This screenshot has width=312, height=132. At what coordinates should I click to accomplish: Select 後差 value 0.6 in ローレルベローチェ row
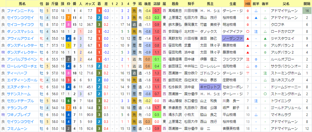click(147, 66)
